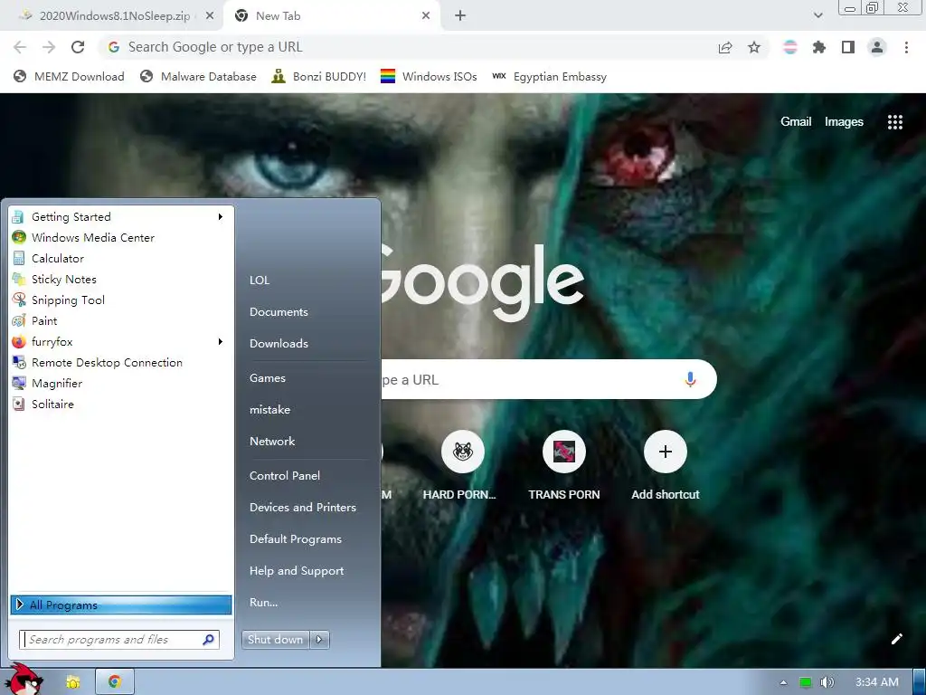
Task: Select the New Tab tab
Action: click(x=331, y=16)
